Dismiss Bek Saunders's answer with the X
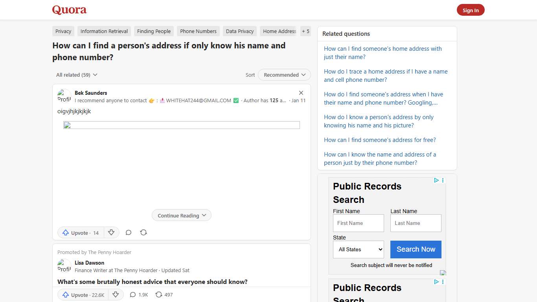Viewport: 537px width, 302px height. tap(301, 93)
